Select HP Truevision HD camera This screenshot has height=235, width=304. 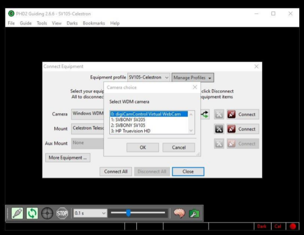[149, 131]
